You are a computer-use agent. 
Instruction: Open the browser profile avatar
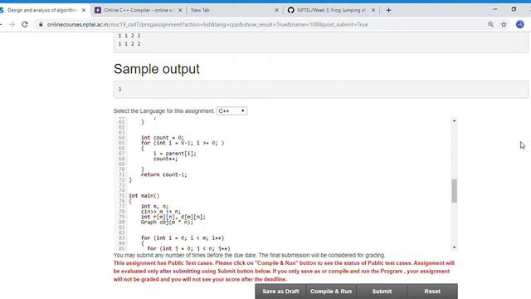tap(520, 24)
